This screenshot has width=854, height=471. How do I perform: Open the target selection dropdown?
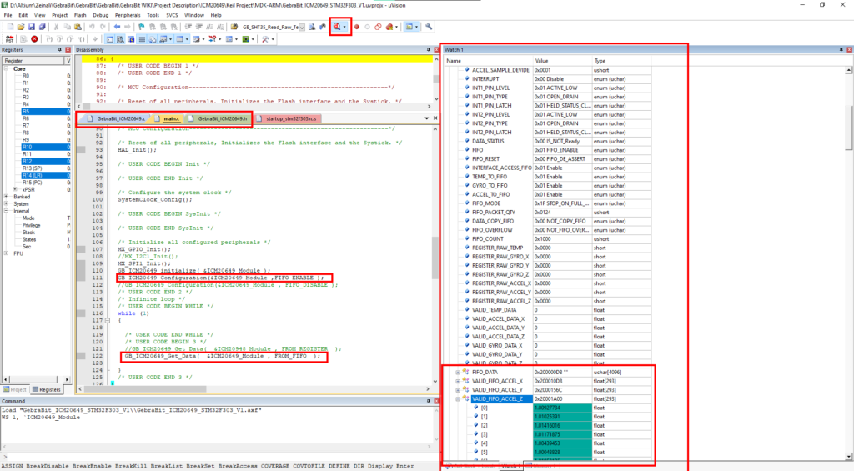302,27
